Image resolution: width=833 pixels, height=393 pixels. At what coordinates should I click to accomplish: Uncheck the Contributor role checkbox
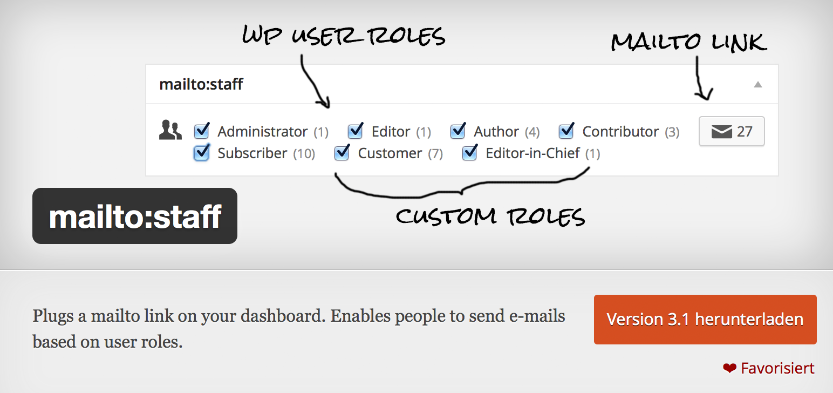[x=566, y=131]
